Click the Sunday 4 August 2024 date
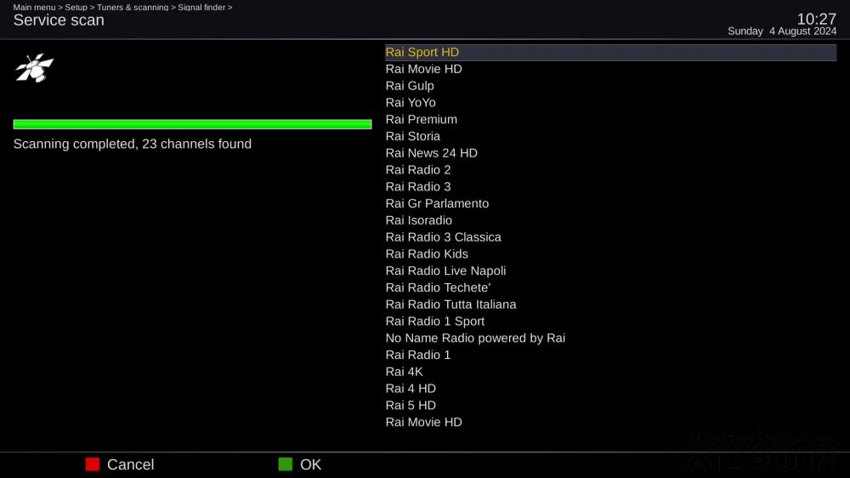This screenshot has height=478, width=850. point(782,31)
